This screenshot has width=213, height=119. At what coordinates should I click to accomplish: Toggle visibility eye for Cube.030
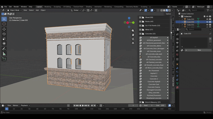click(x=207, y=22)
